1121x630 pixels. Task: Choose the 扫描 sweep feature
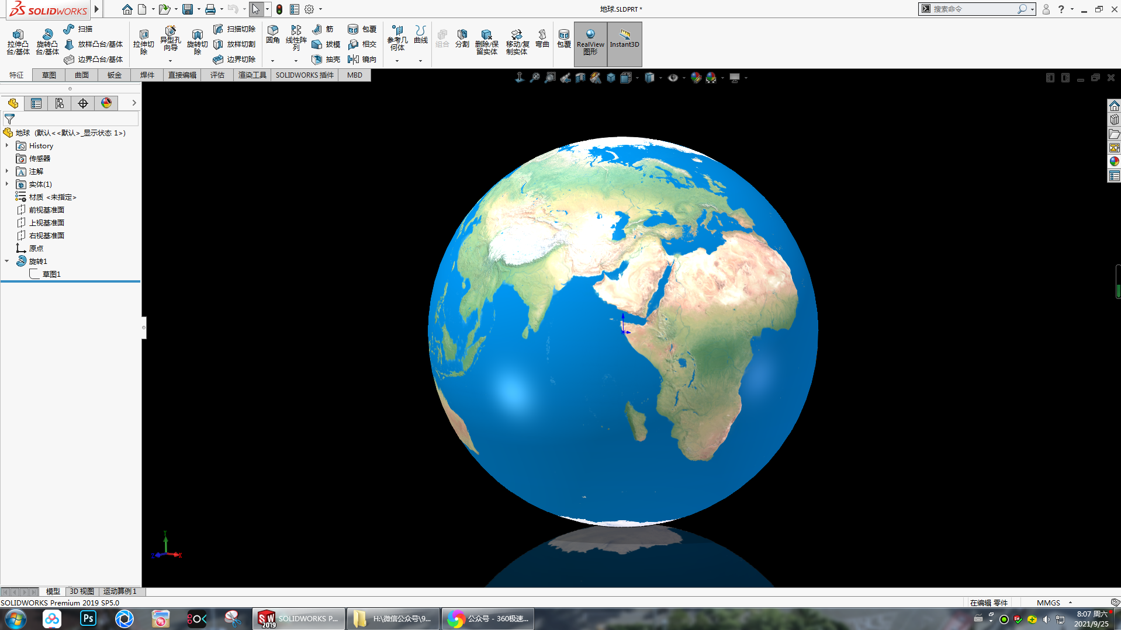click(x=78, y=29)
